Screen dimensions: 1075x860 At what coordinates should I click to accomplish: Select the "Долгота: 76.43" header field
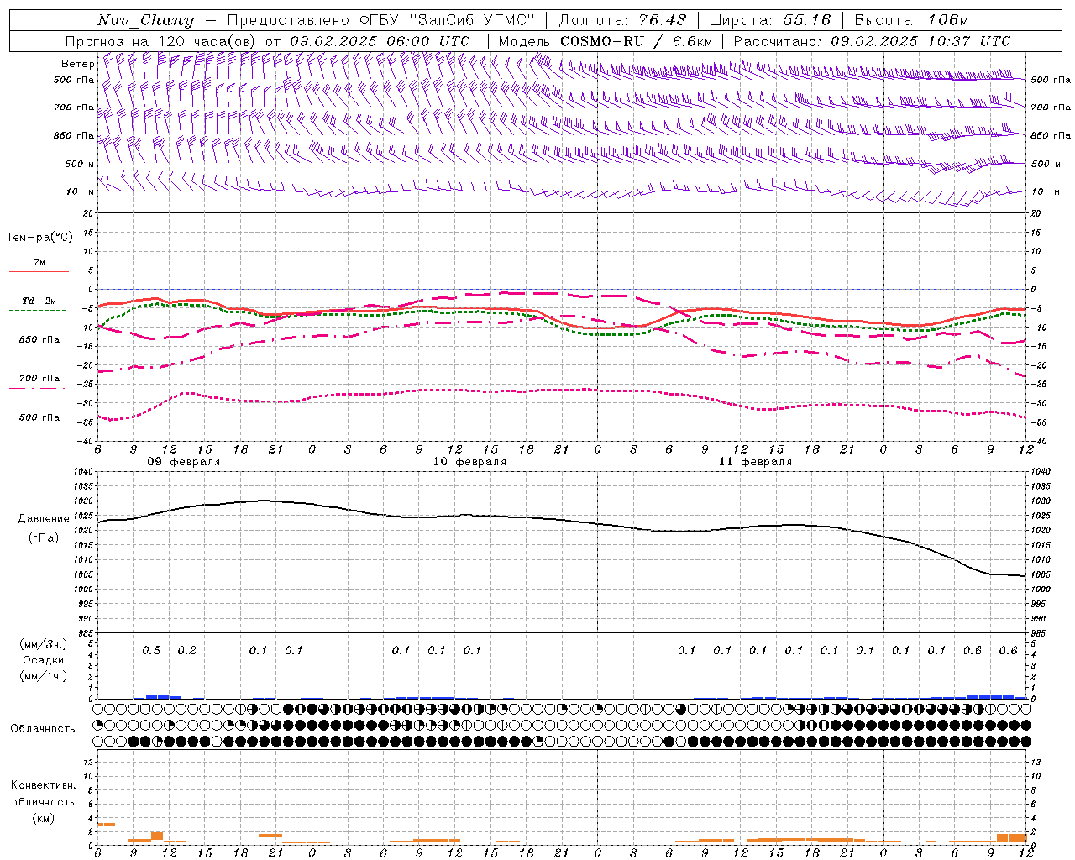[622, 20]
